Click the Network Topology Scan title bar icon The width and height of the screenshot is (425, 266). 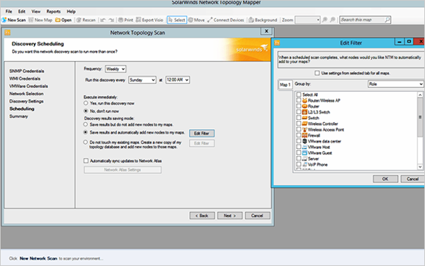pos(7,33)
